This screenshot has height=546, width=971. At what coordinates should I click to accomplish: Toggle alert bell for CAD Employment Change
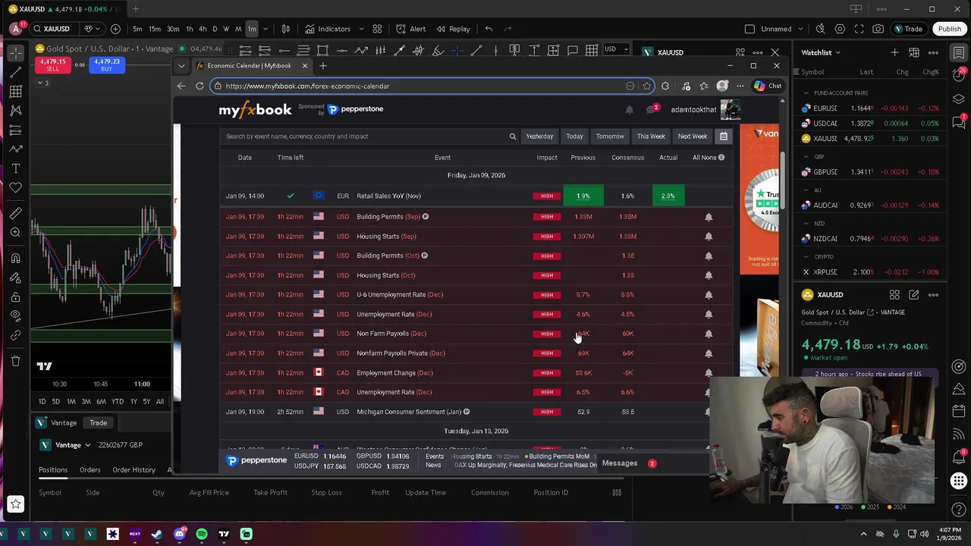pyautogui.click(x=709, y=373)
